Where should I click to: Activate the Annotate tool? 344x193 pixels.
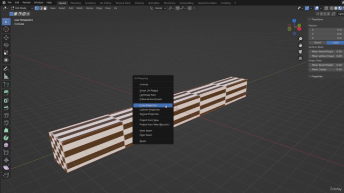6,69
